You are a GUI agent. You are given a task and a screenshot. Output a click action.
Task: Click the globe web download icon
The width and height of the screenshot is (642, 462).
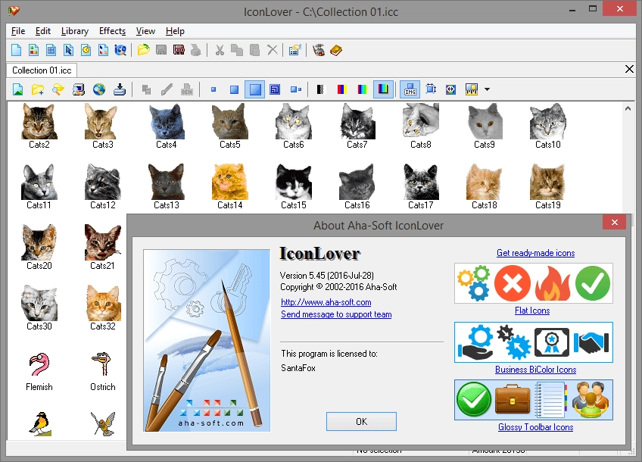pyautogui.click(x=98, y=89)
